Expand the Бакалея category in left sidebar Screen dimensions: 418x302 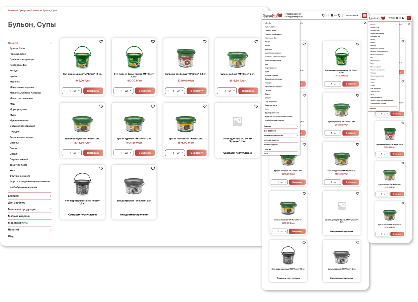point(51,196)
